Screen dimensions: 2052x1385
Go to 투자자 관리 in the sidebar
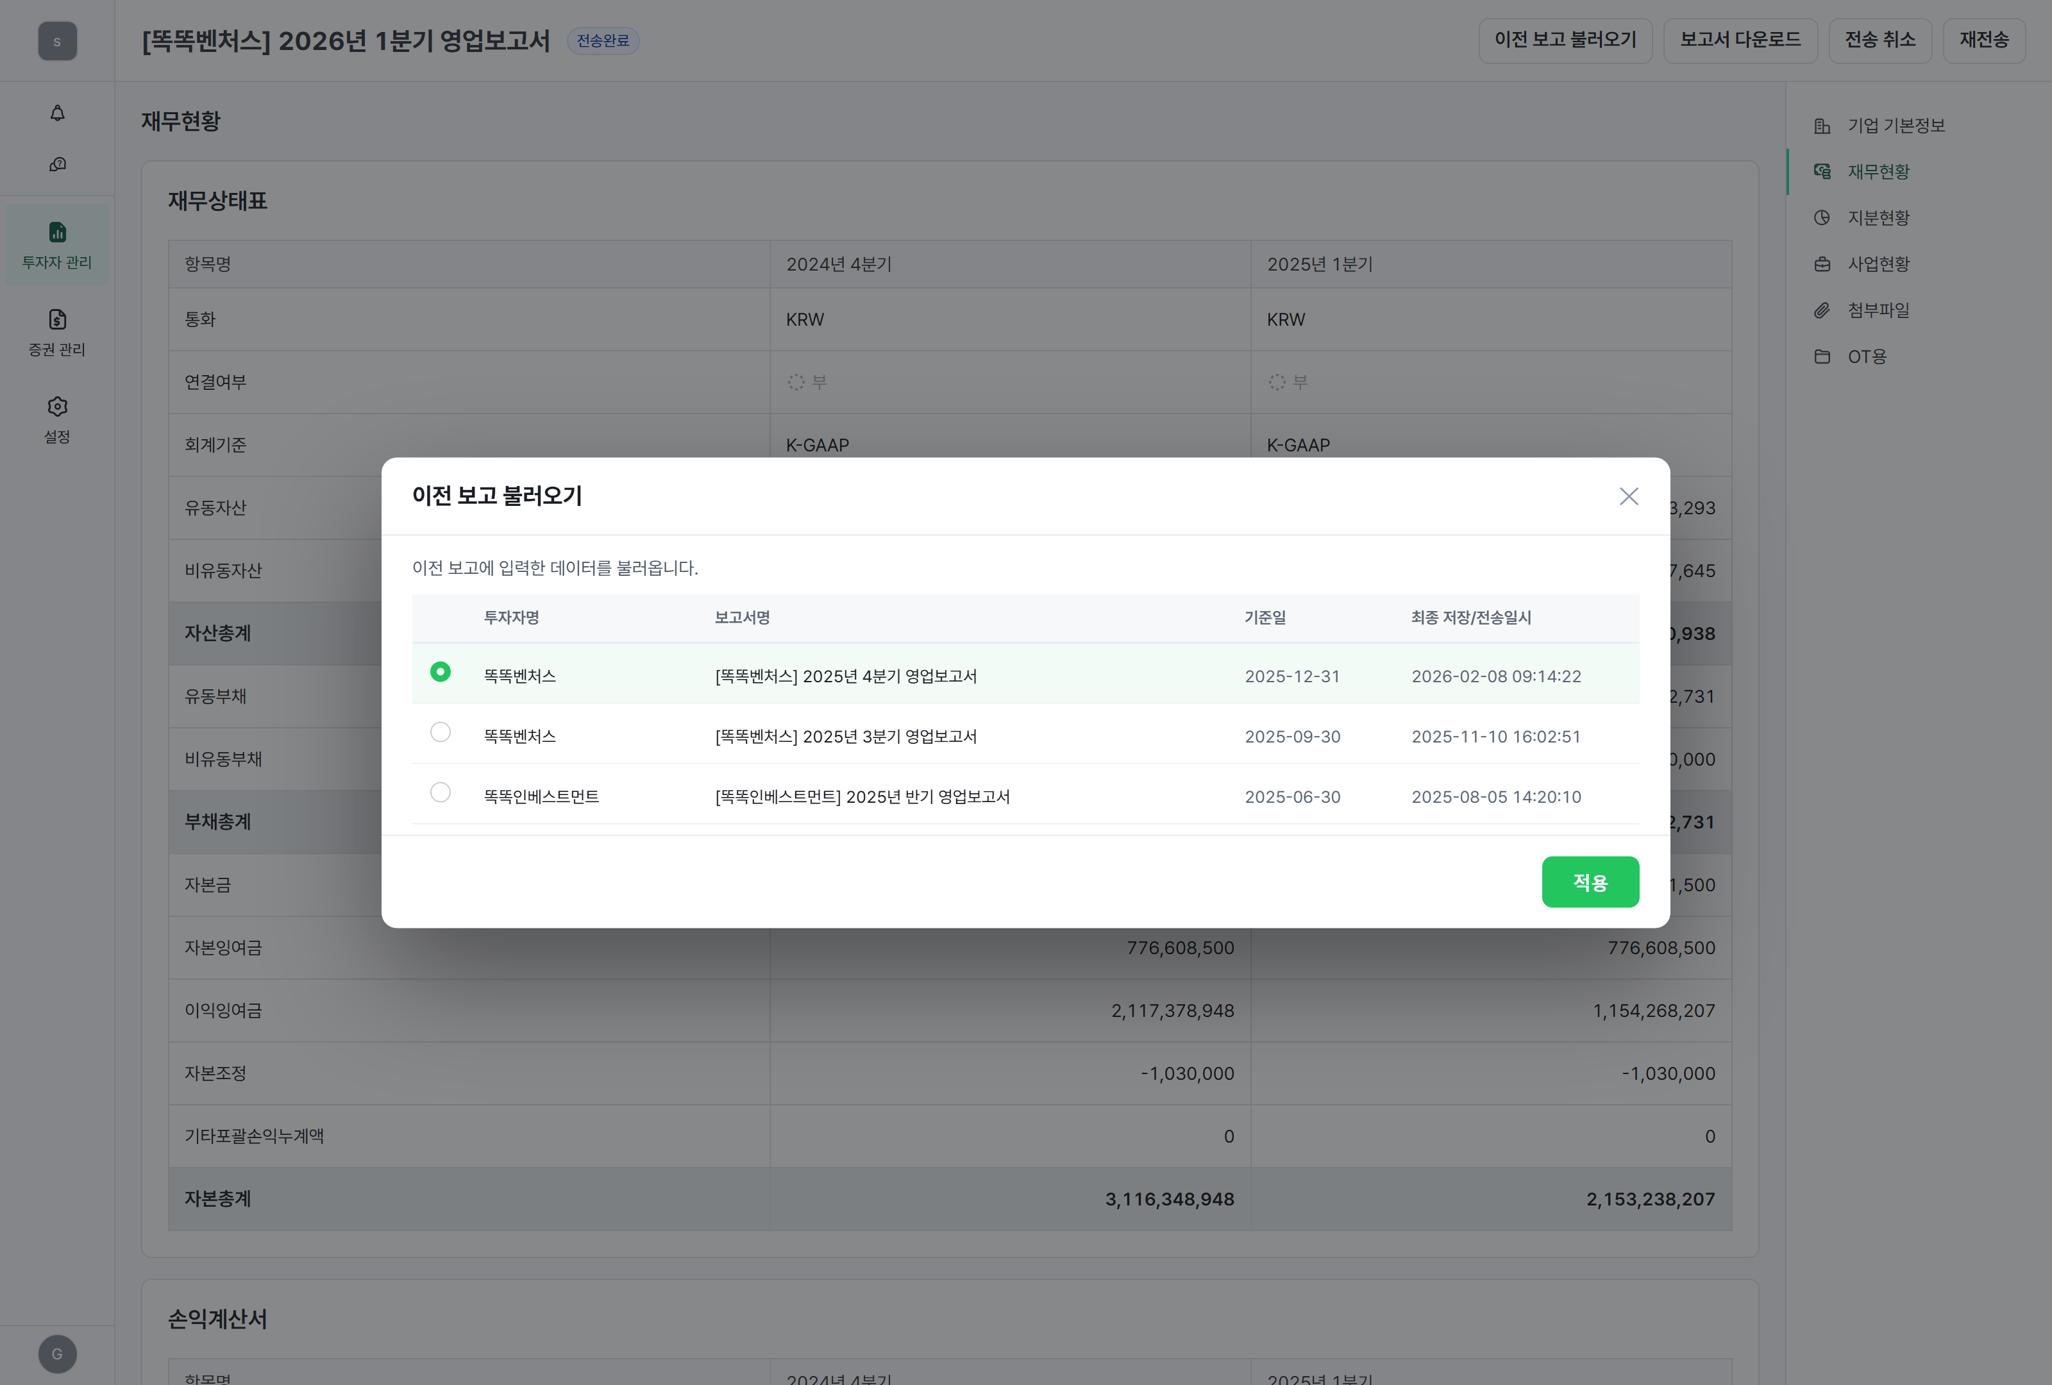coord(58,246)
